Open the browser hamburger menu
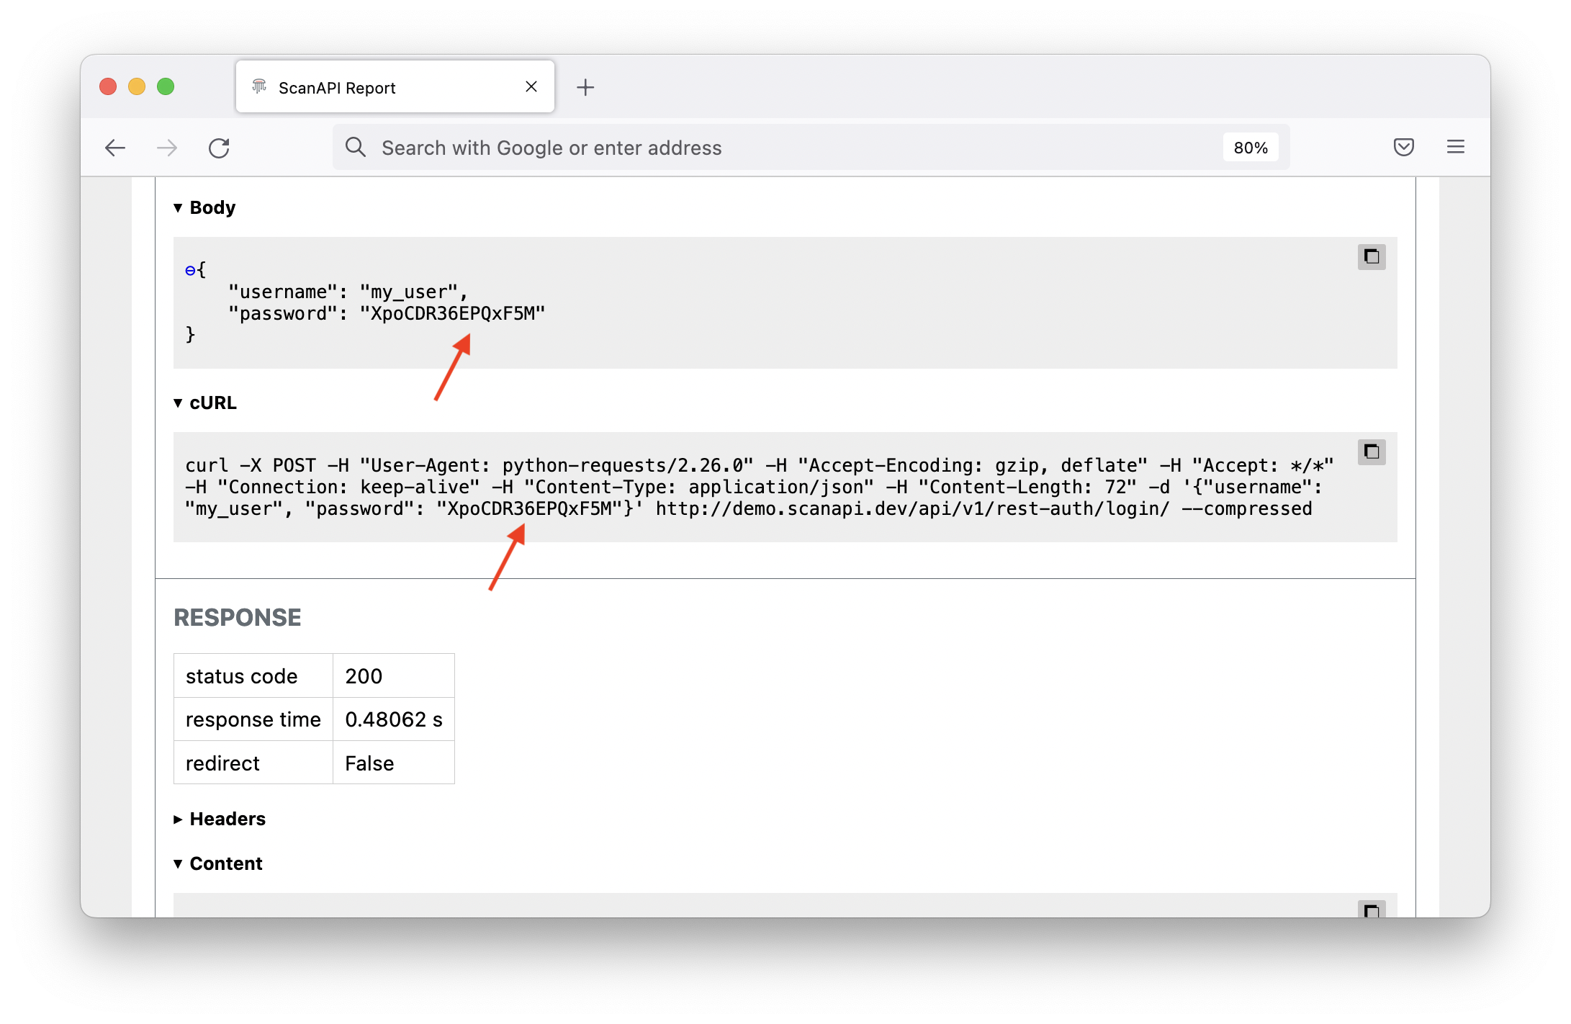This screenshot has height=1024, width=1571. point(1455,147)
